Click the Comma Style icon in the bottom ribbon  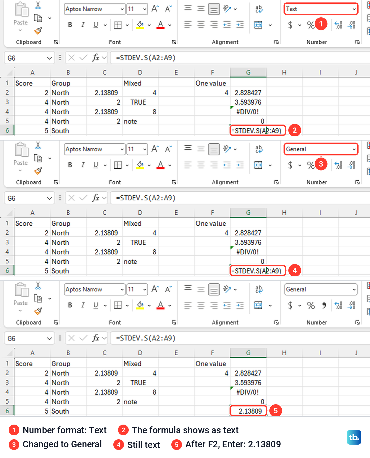324,305
